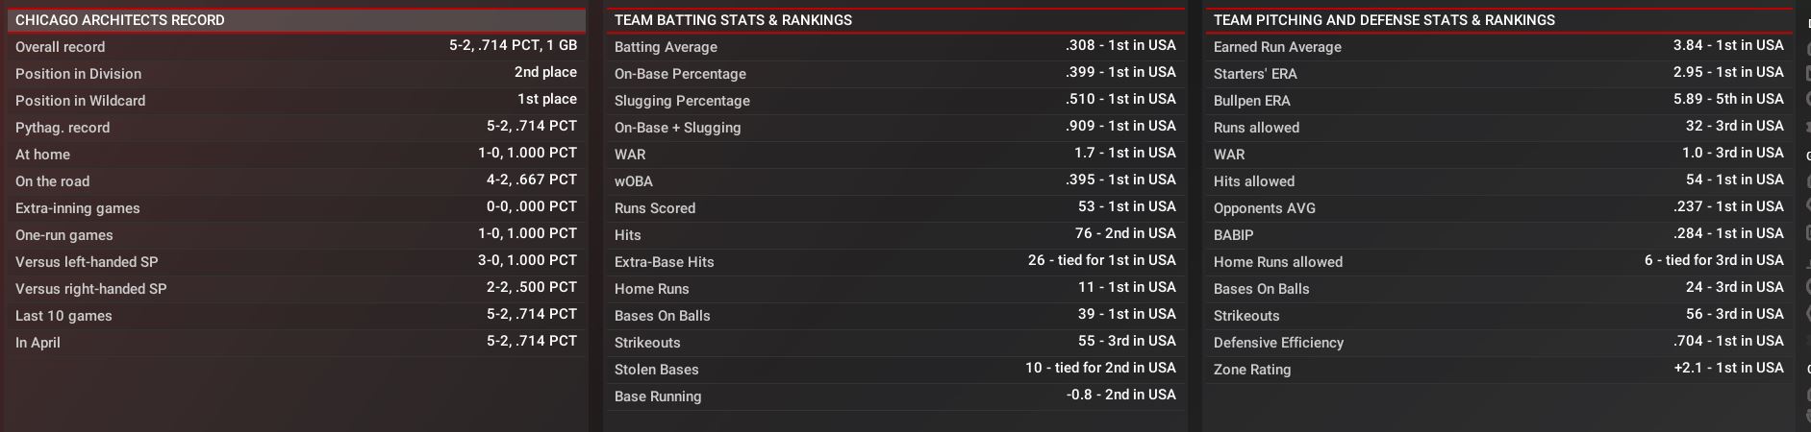Click the Versus left-handed SP row
The image size is (1811, 432).
coord(296,261)
